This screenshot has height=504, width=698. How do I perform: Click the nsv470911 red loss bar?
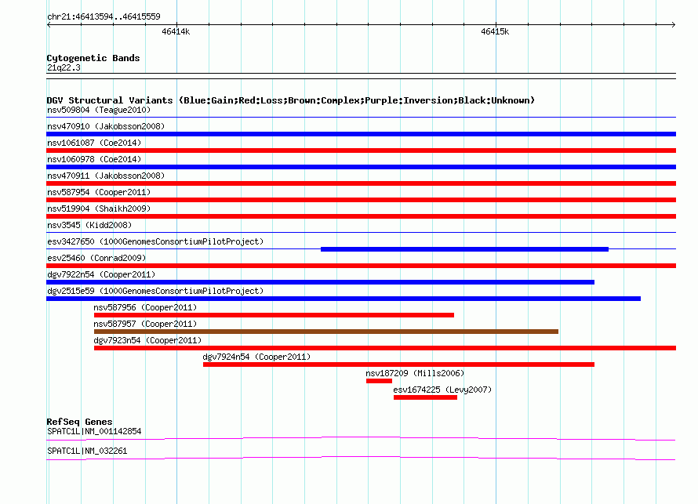pos(361,183)
